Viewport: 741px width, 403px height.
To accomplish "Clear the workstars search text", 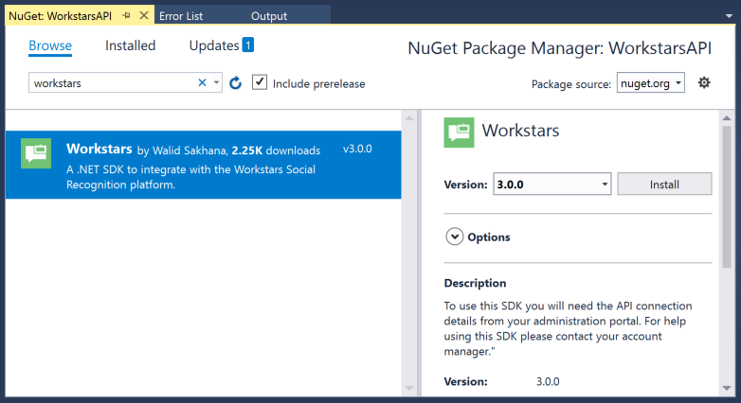I will [x=202, y=82].
